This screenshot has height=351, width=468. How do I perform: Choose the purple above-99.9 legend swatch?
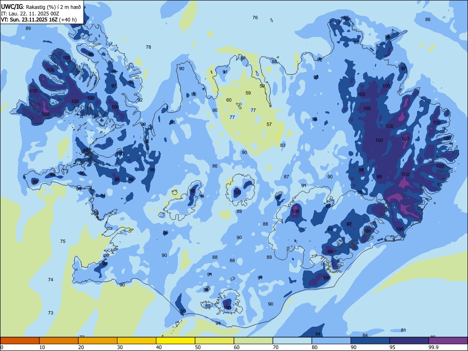[x=448, y=341]
